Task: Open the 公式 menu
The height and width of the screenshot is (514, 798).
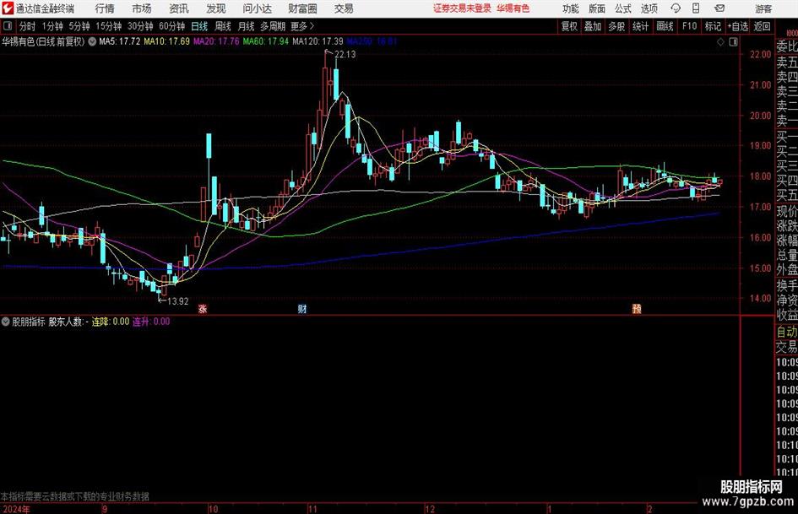Action: tap(623, 8)
